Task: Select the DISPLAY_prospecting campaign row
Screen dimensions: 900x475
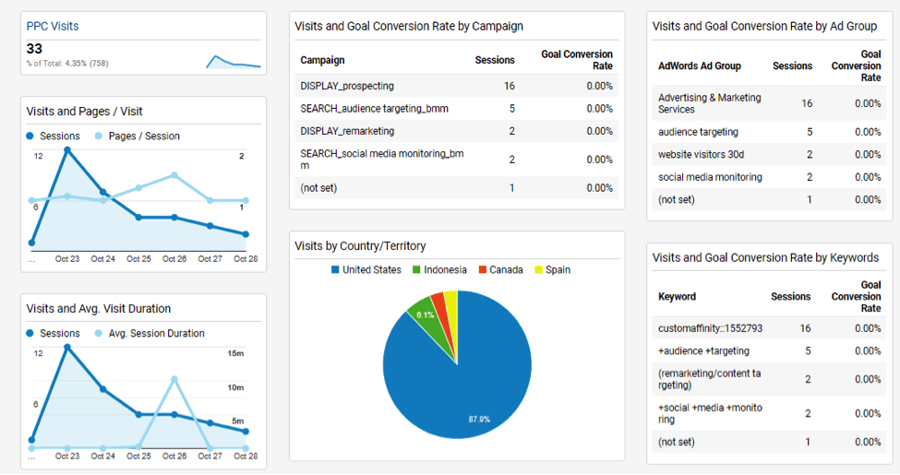Action: [456, 86]
